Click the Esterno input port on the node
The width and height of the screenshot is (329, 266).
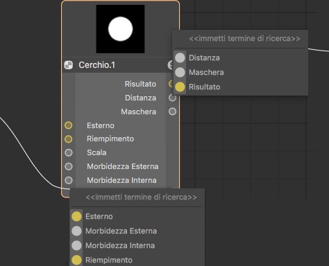68,125
